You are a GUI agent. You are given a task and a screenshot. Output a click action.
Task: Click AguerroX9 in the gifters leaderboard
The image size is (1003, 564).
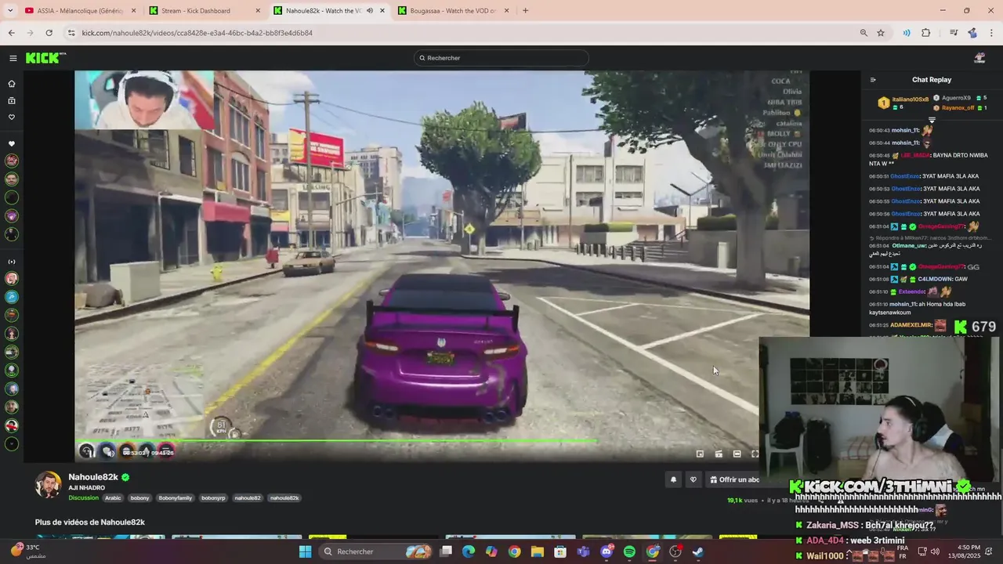tap(956, 98)
